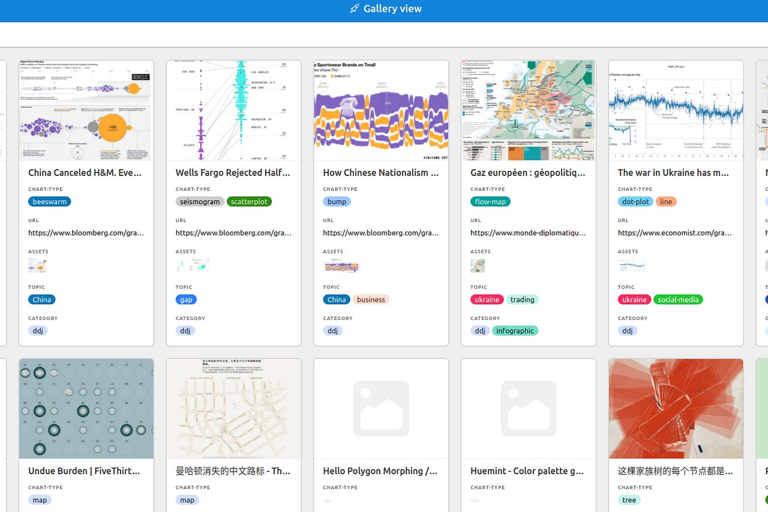Click the placeholder image icon on Huemint card
Image resolution: width=768 pixels, height=512 pixels.
click(x=529, y=408)
